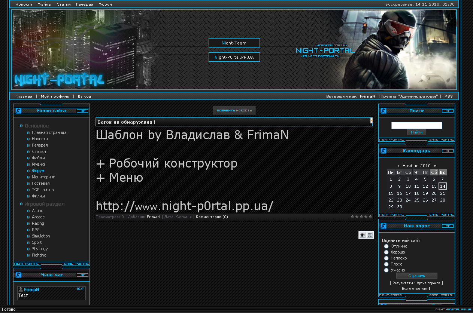Go to next month in the calendar
Viewport: 473px width, 313px height.
point(435,166)
